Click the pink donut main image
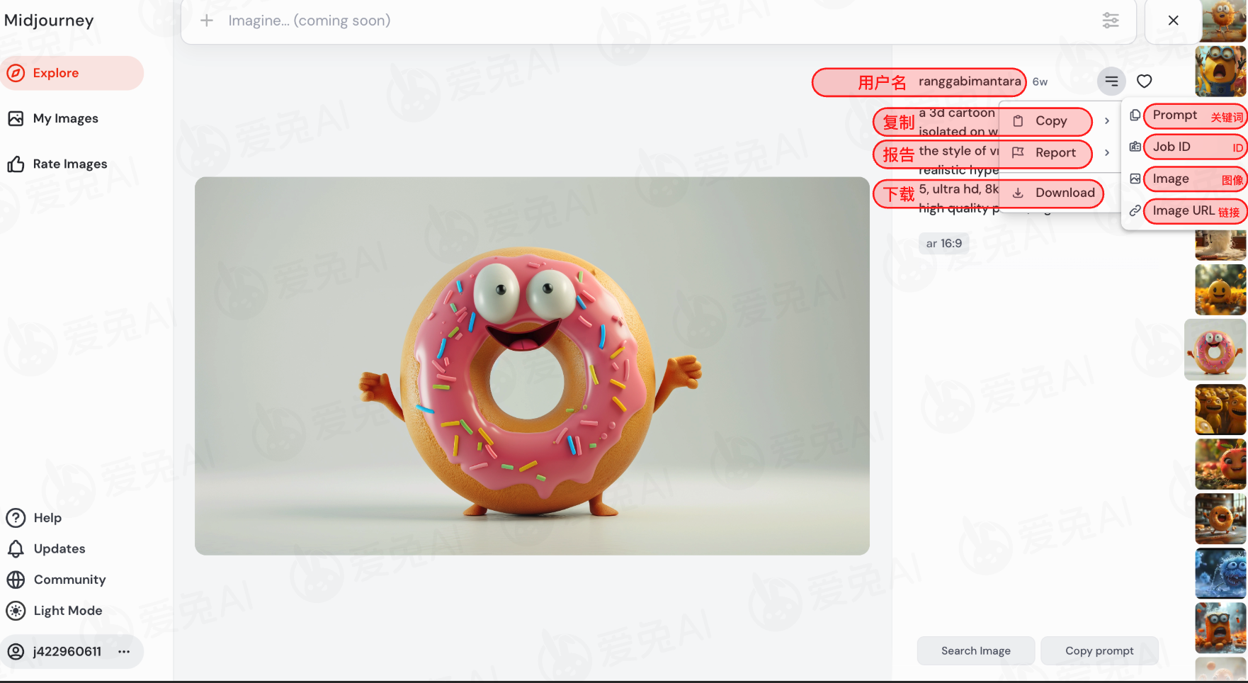Screen dimensions: 1248x683 tap(532, 366)
